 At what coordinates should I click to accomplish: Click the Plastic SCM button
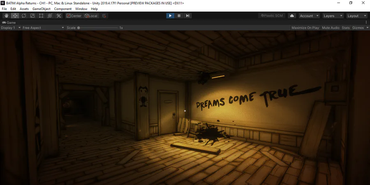coord(272,16)
